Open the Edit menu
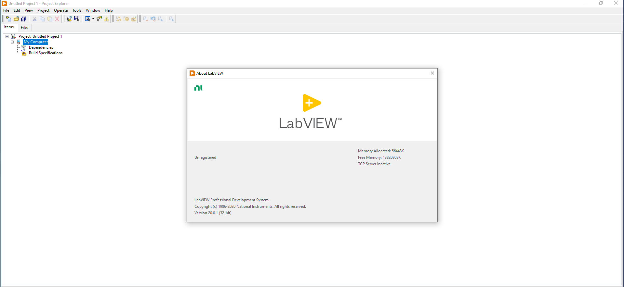The height and width of the screenshot is (287, 624). (17, 10)
